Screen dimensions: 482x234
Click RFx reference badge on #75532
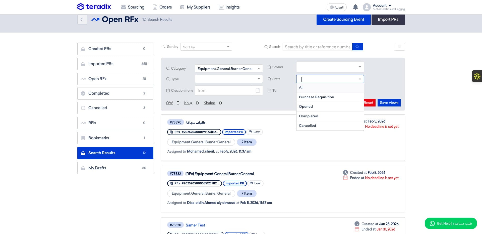click(x=195, y=183)
